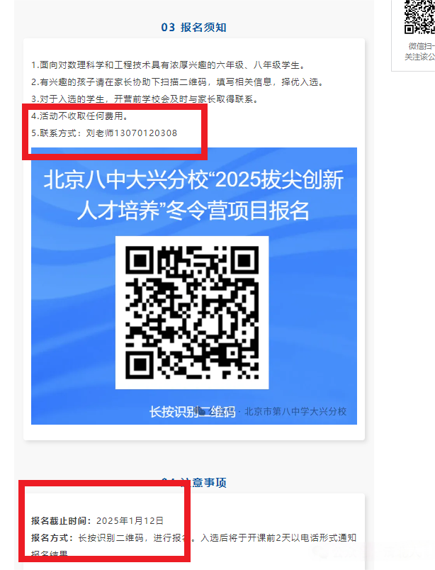This screenshot has height=570, width=435.
Task: Click item 3 about 开营前学校会及时与家长联系
Action: click(x=145, y=99)
